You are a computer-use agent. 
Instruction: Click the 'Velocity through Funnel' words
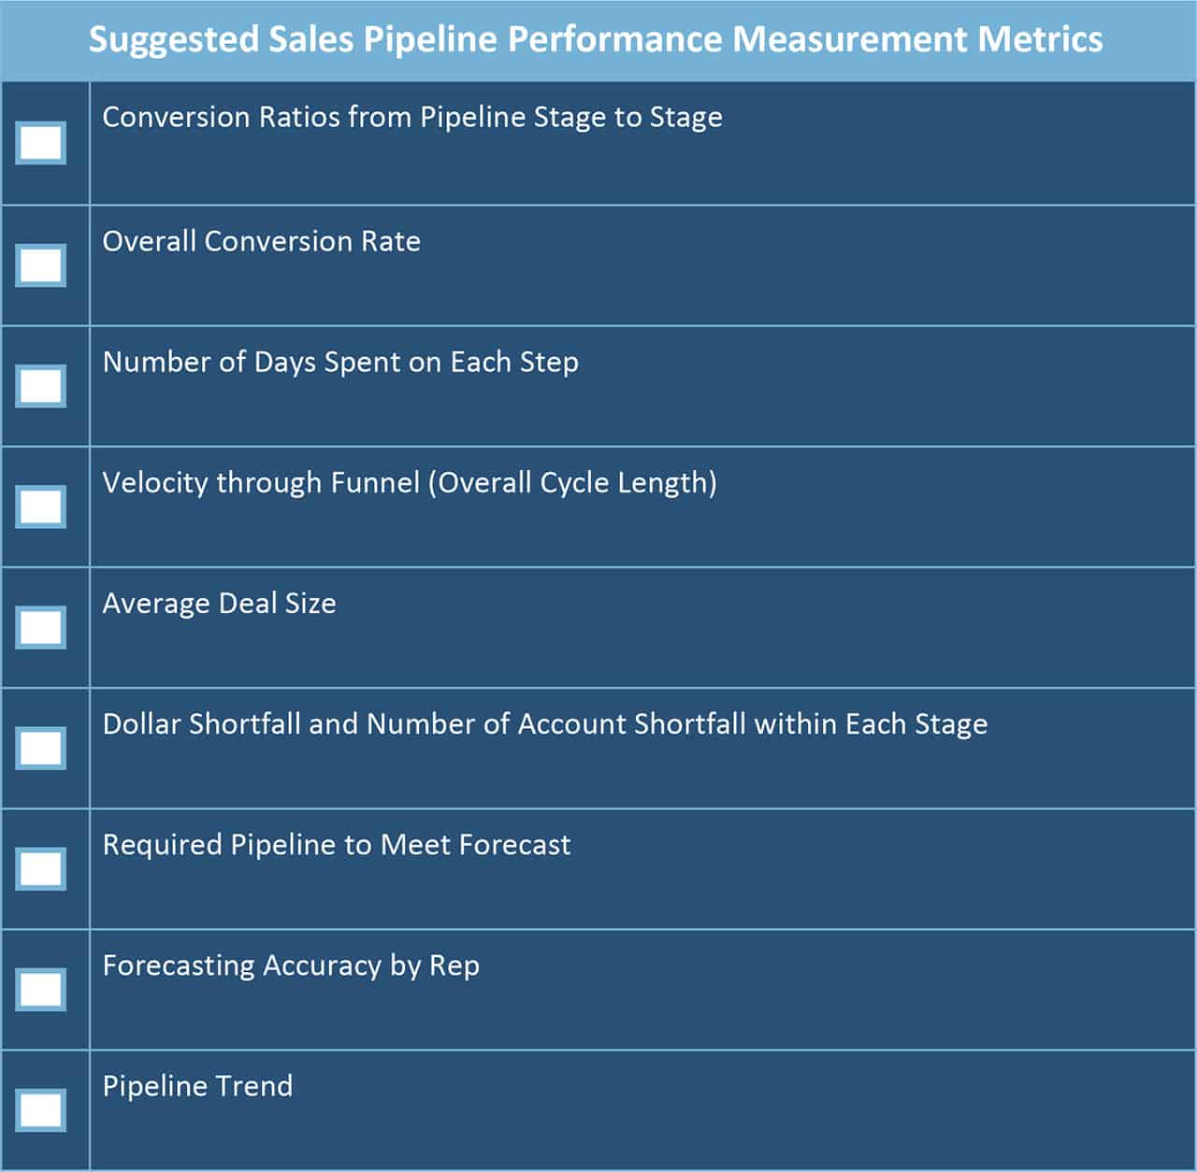pos(261,482)
